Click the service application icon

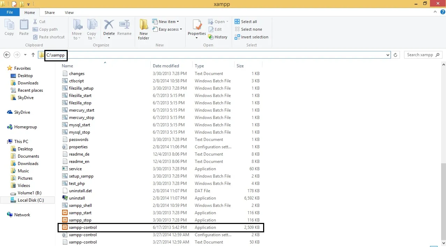65,169
